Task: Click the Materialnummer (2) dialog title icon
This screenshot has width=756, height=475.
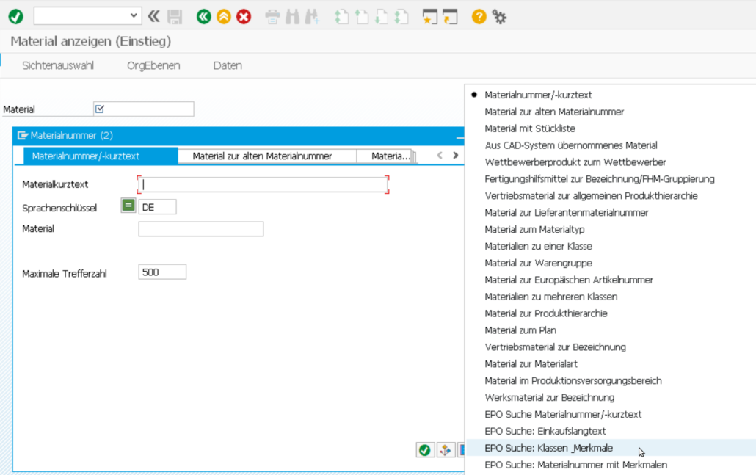Action: 22,136
